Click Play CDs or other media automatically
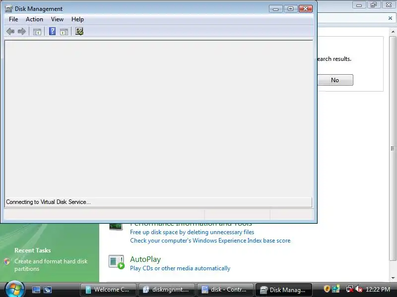Image resolution: width=397 pixels, height=297 pixels. (x=180, y=268)
